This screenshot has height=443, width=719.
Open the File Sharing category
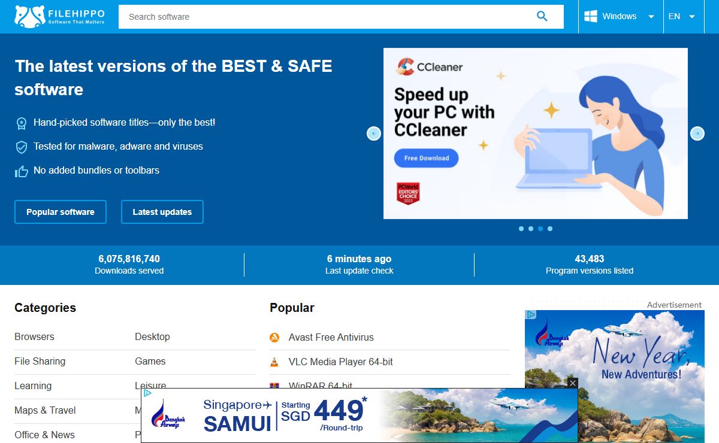pos(40,361)
